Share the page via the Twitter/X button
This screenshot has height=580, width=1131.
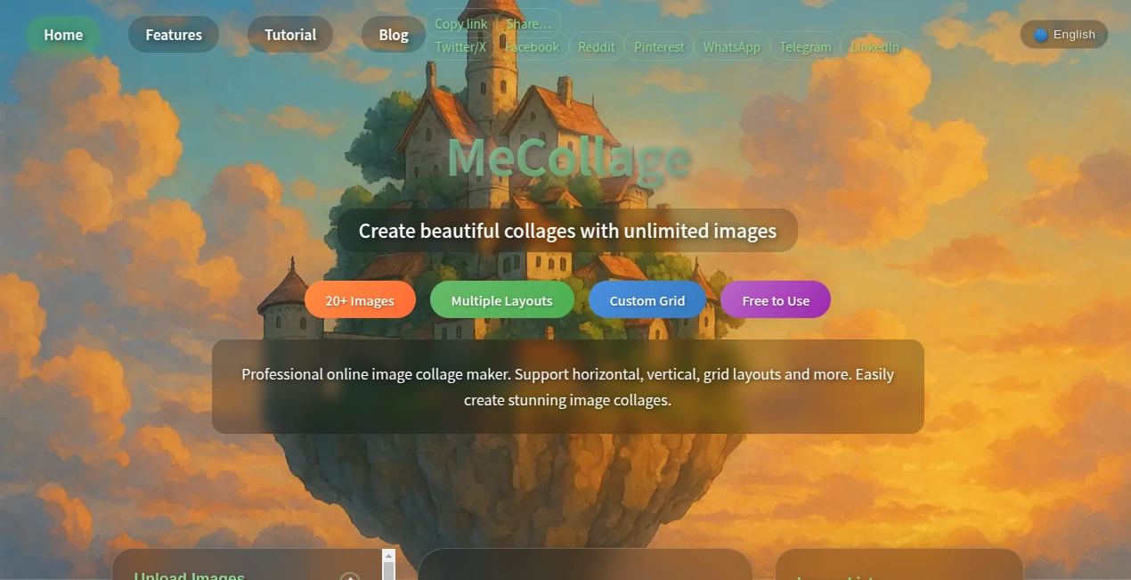[460, 46]
